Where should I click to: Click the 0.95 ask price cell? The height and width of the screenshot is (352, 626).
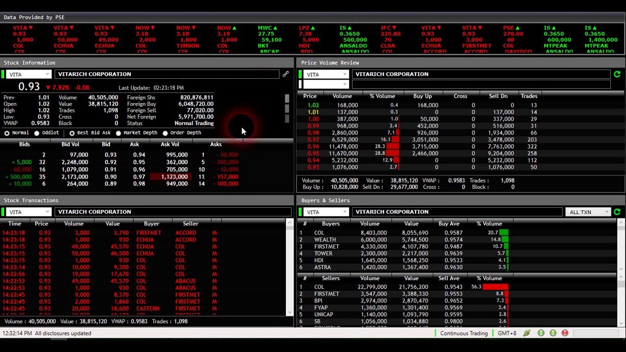(139, 162)
